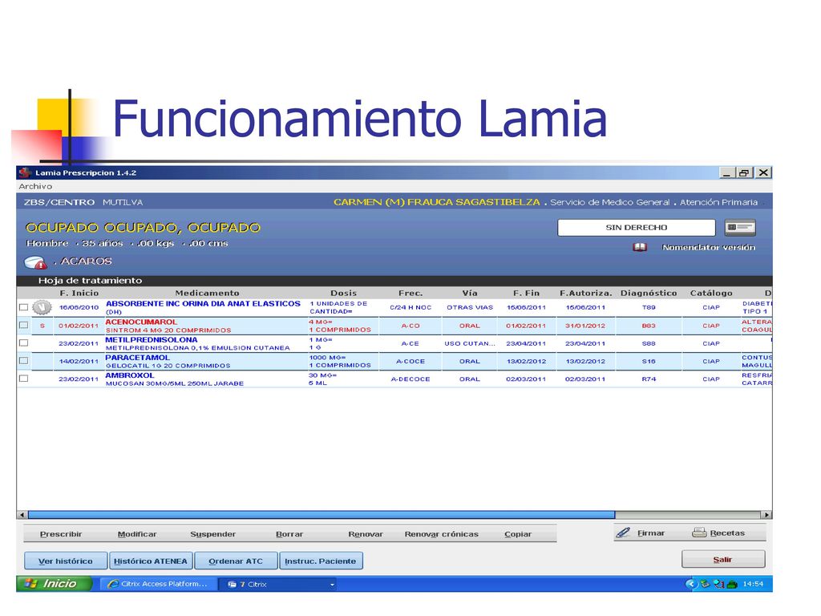
Task: Expand the 7 Citrix taskbar group dropdown
Action: point(332,584)
